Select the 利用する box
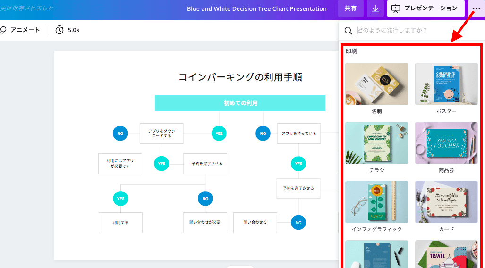 [120, 223]
